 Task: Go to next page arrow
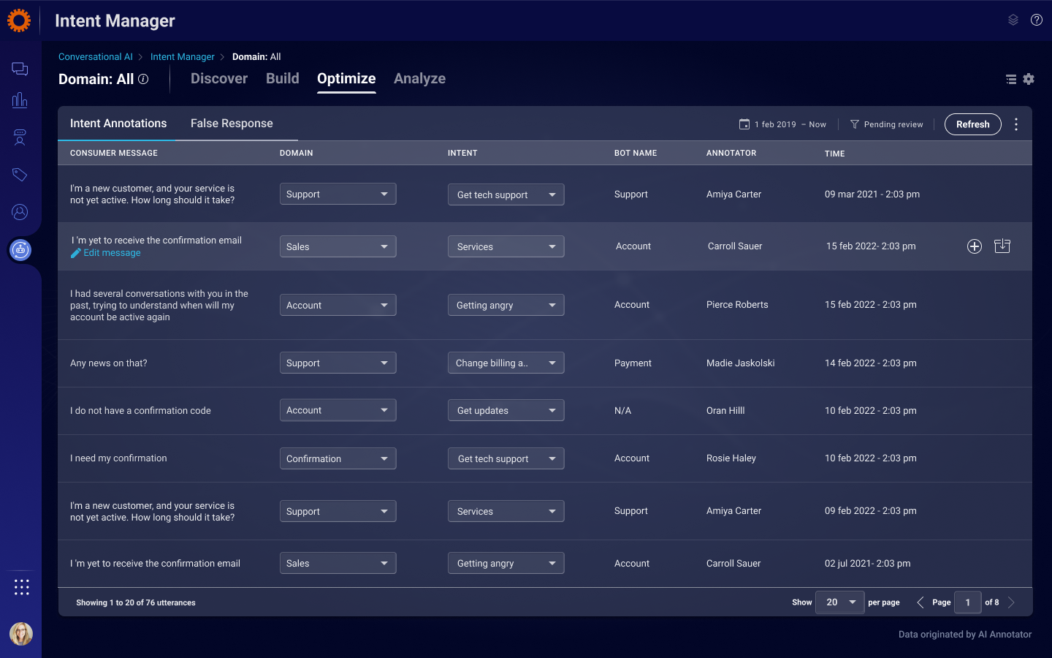pyautogui.click(x=1011, y=602)
